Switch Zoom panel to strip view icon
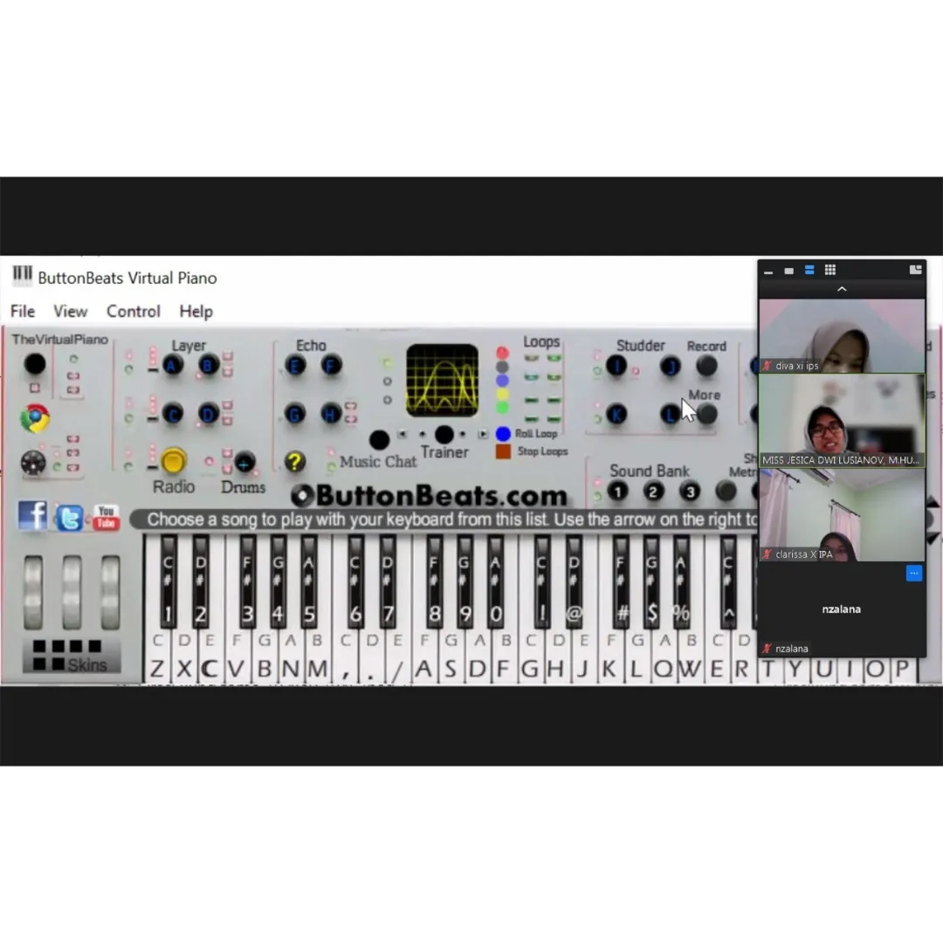 (809, 270)
